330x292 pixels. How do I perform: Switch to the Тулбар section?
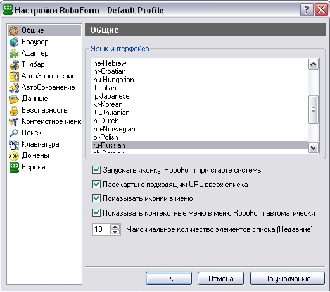[x=33, y=64]
